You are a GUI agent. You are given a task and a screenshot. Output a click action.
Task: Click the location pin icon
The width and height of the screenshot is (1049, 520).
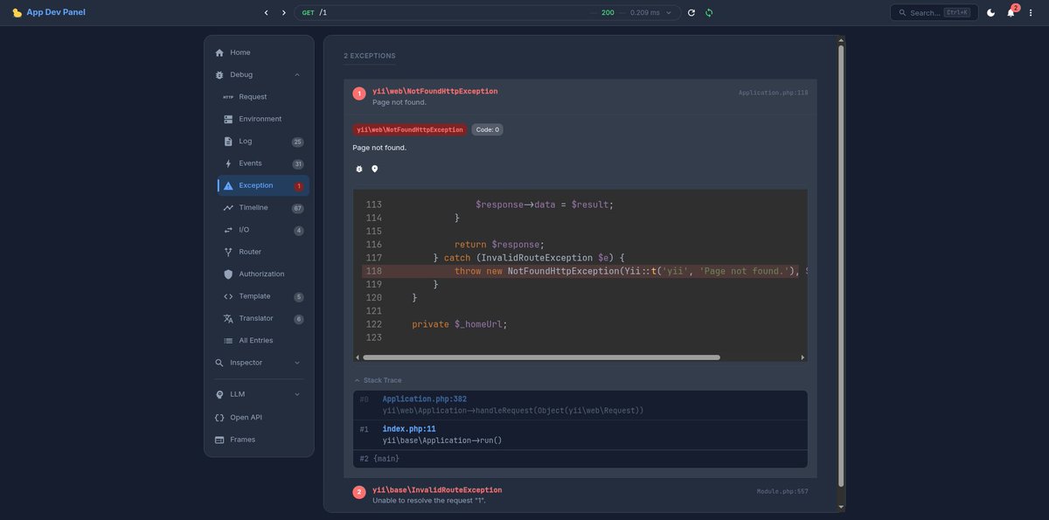[x=374, y=169]
